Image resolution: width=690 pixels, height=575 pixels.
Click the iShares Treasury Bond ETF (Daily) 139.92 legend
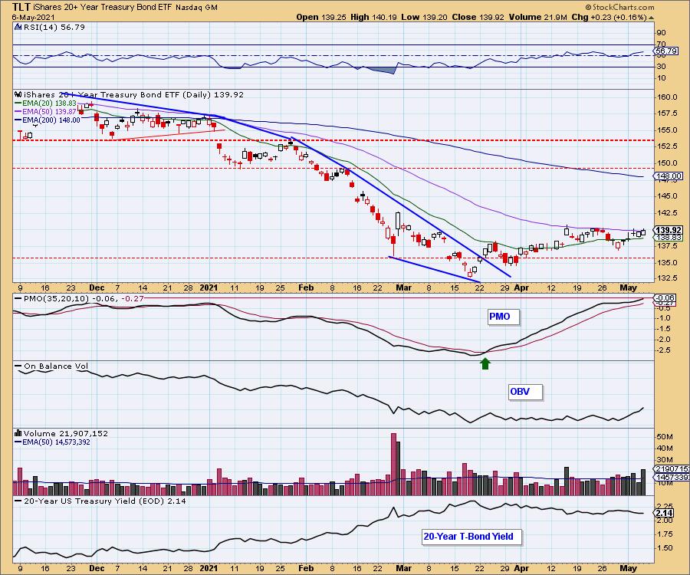coord(133,94)
